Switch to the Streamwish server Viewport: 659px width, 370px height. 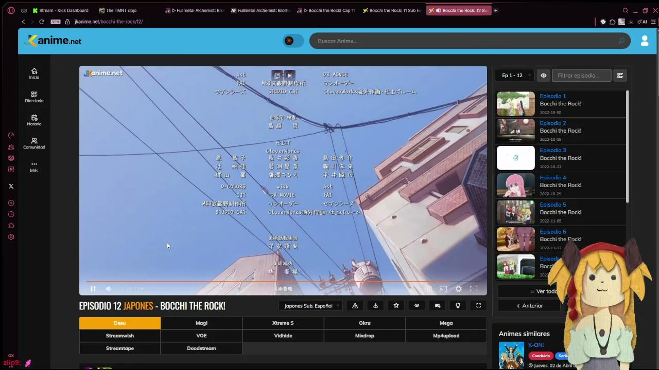pos(120,336)
